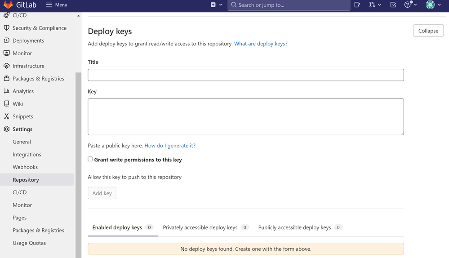Screen dimensions: 449x258
Task: Open Security & Compliance in sidebar
Action: (40, 28)
